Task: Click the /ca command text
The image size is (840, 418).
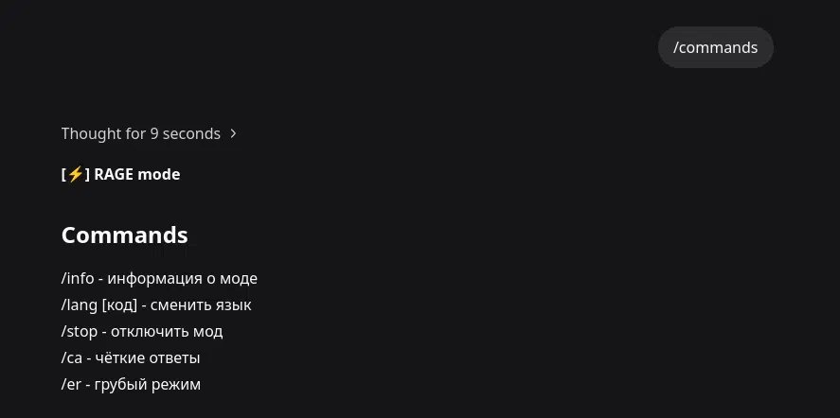Action: (72, 357)
